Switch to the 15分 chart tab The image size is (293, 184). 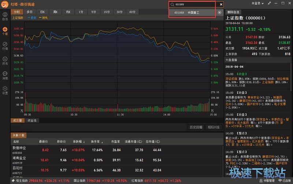click(107, 12)
